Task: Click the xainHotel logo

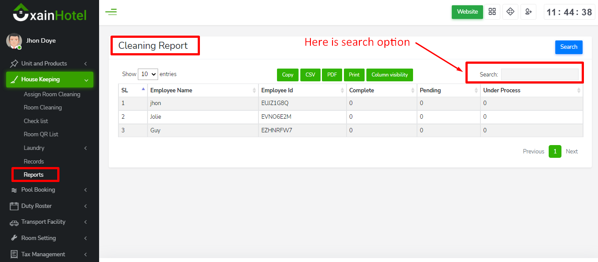Action: coord(49,13)
